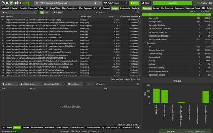Export the images table
The height and width of the screenshot is (133, 213).
point(58,12)
